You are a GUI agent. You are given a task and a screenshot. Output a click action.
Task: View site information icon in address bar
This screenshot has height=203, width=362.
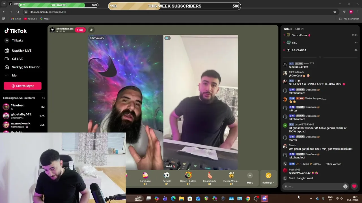coord(26,12)
